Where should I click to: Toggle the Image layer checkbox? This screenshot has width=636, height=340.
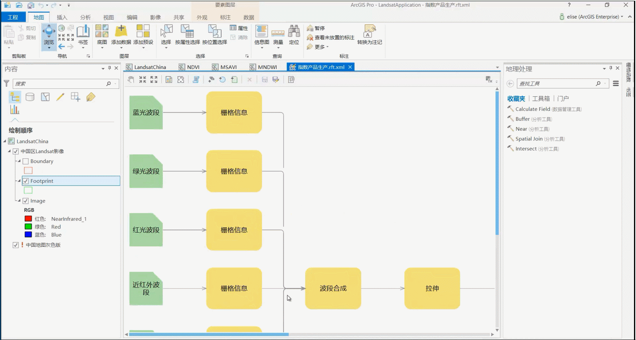pyautogui.click(x=26, y=201)
